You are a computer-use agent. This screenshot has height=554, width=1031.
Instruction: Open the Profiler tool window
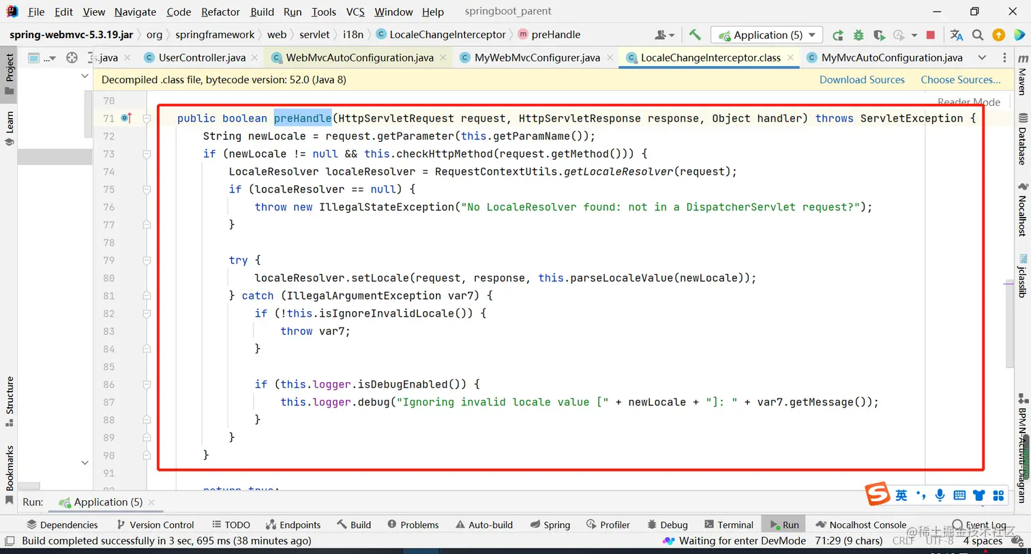click(x=608, y=525)
